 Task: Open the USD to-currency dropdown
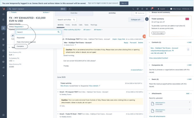[x=12, y=61]
